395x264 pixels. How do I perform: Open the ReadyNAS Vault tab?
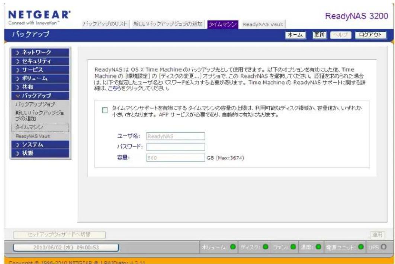click(263, 24)
